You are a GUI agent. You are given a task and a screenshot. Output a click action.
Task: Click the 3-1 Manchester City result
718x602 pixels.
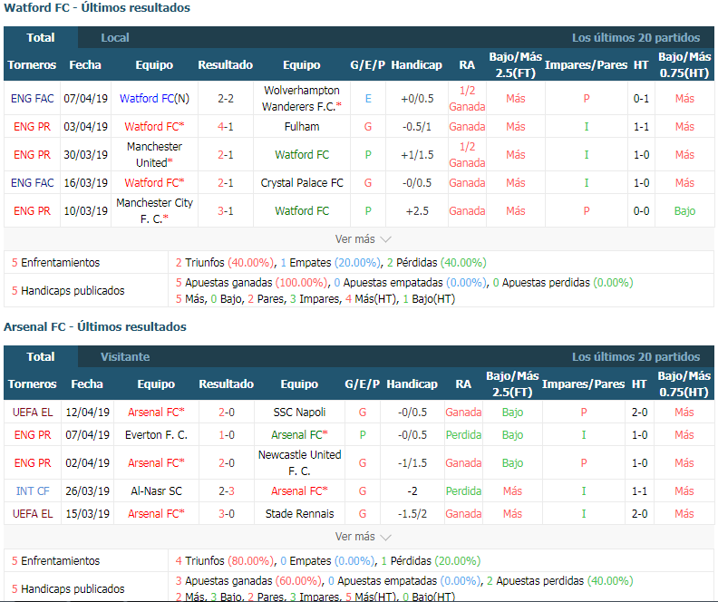(x=226, y=211)
